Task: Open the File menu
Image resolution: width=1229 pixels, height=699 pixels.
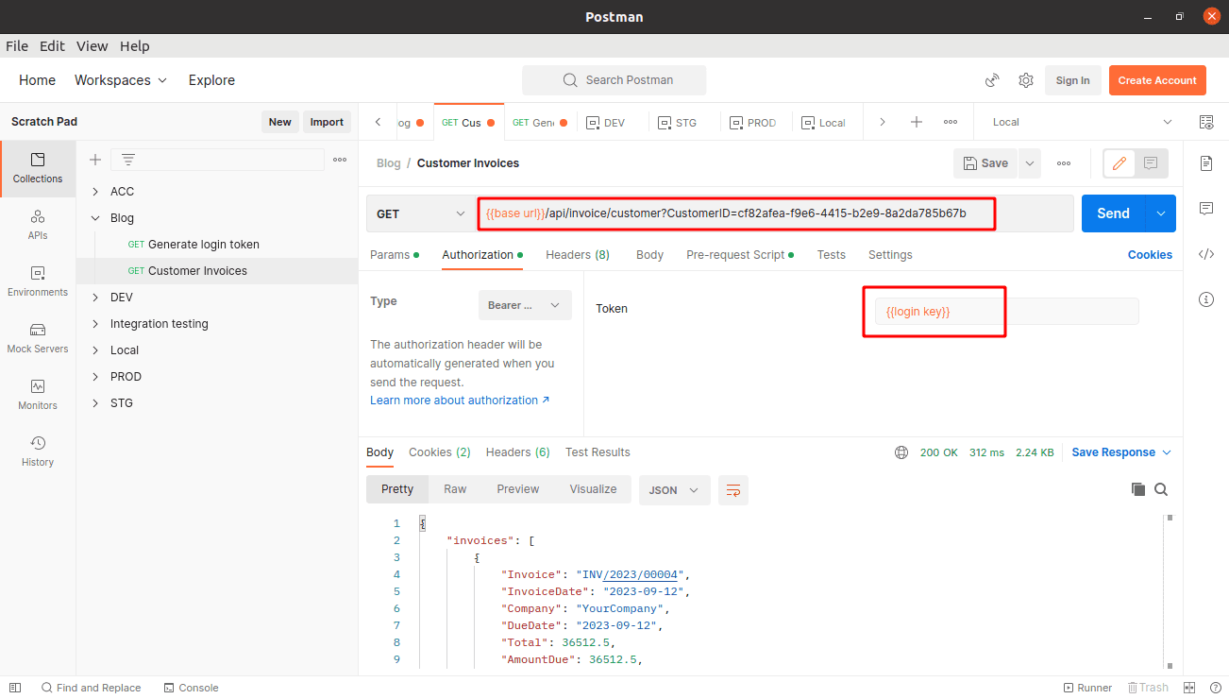Action: (x=17, y=46)
